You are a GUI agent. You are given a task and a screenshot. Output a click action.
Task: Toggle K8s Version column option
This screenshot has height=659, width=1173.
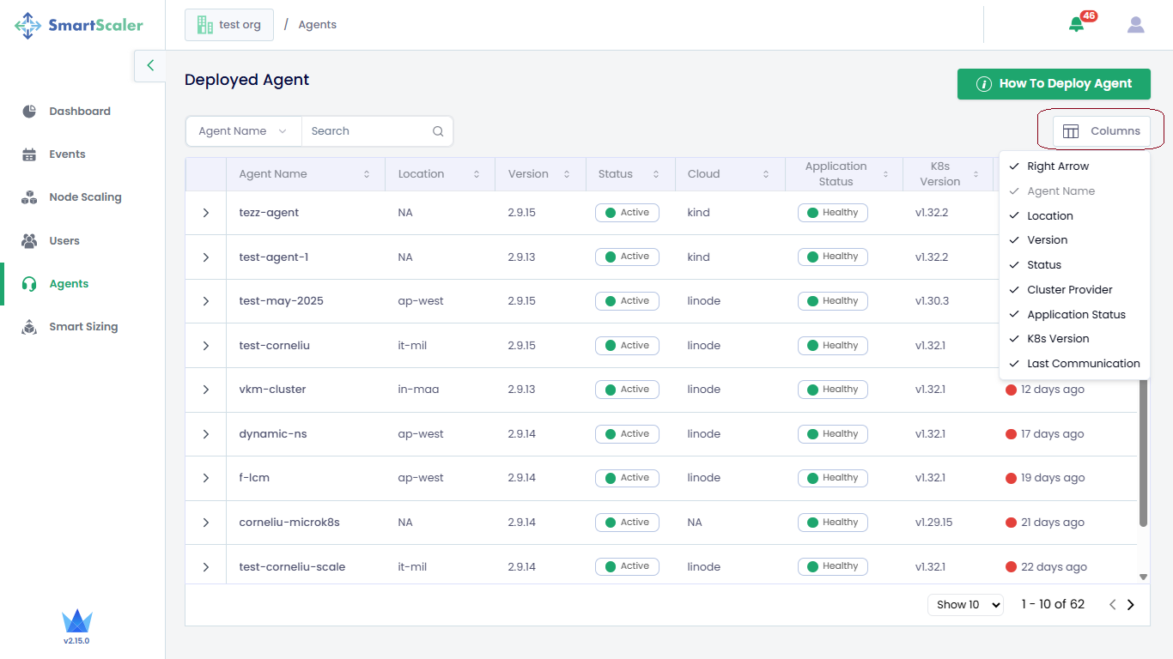(x=1074, y=339)
